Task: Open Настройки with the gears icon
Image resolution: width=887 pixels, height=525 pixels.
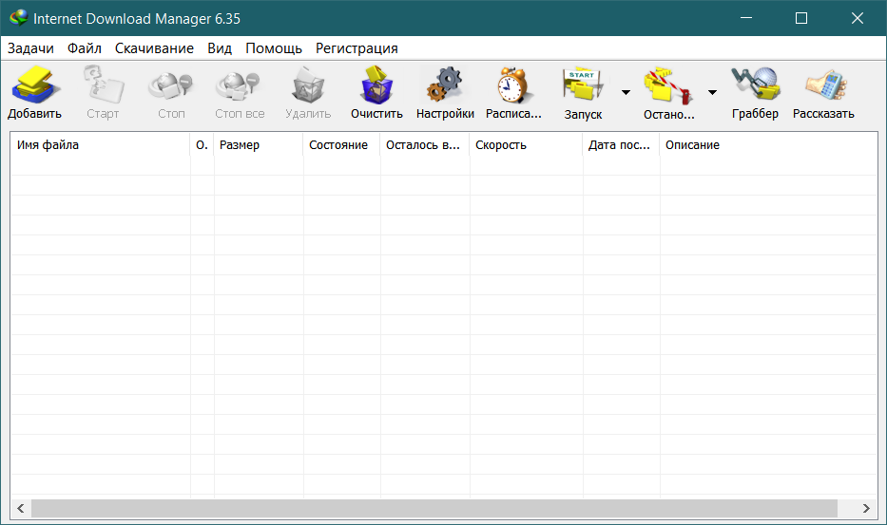Action: [x=445, y=84]
